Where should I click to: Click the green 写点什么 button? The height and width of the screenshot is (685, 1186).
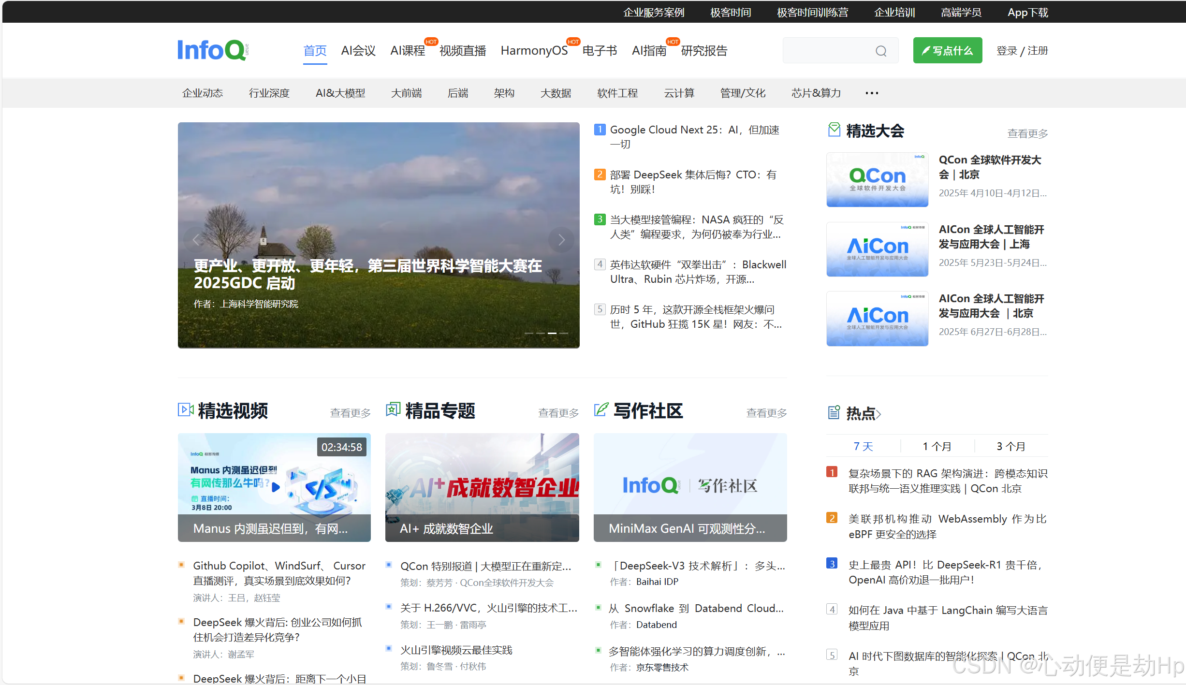(947, 50)
